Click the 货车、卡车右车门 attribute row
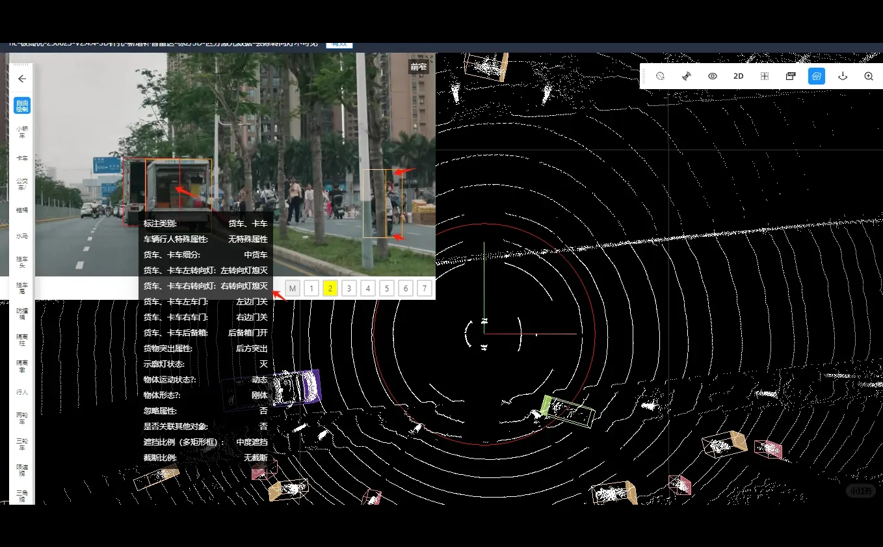The height and width of the screenshot is (547, 883). click(205, 317)
